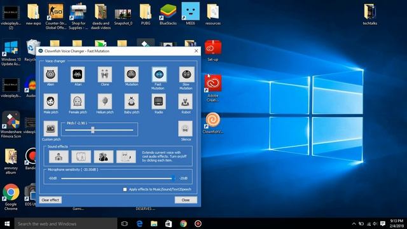Select the annvrsry album folder
The image size is (407, 229).
pos(11,161)
